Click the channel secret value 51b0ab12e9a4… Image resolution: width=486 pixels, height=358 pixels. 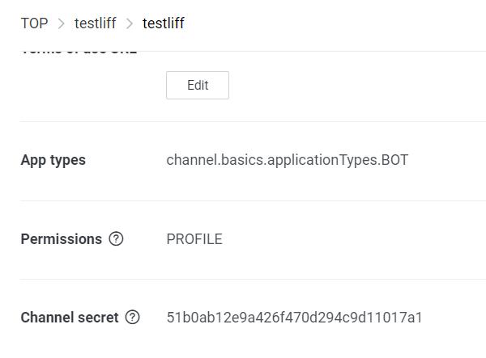[x=295, y=318]
